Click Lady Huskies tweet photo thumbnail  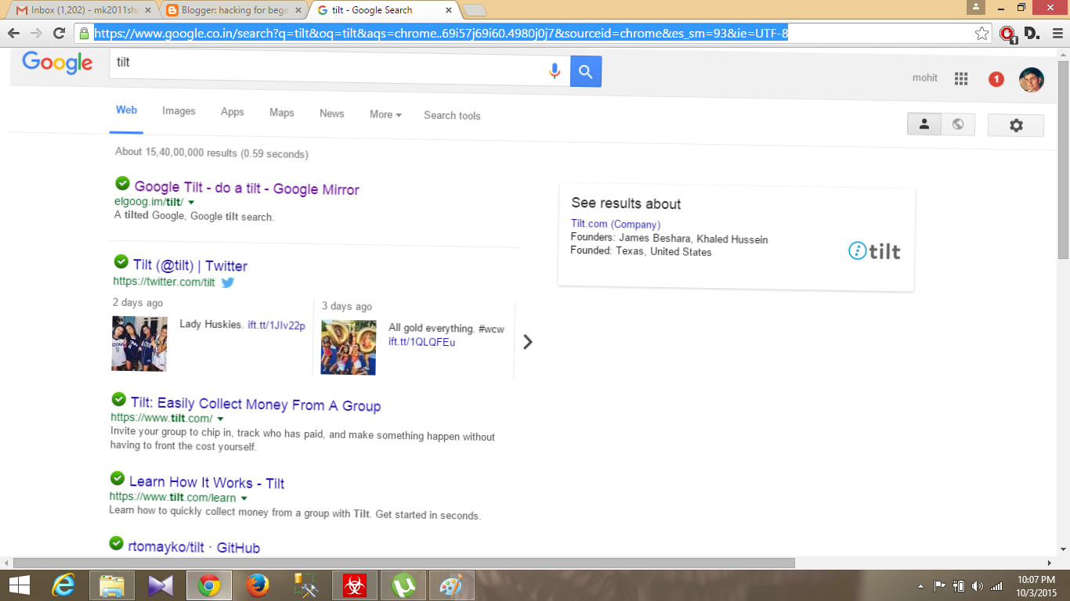pos(139,343)
